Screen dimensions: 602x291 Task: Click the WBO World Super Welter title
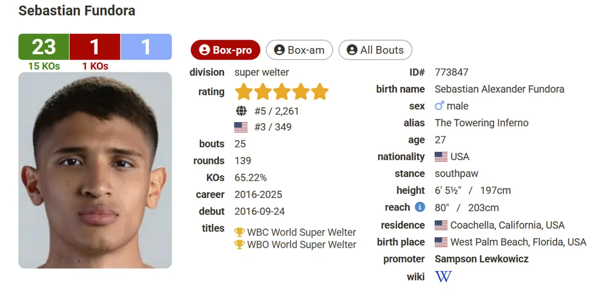(301, 245)
